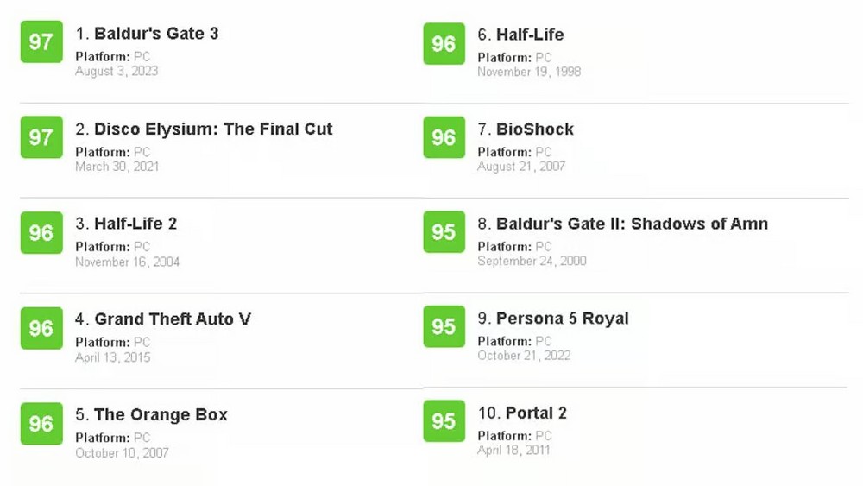
Task: Click the 96 score badge next to Half-Life
Action: (x=444, y=43)
